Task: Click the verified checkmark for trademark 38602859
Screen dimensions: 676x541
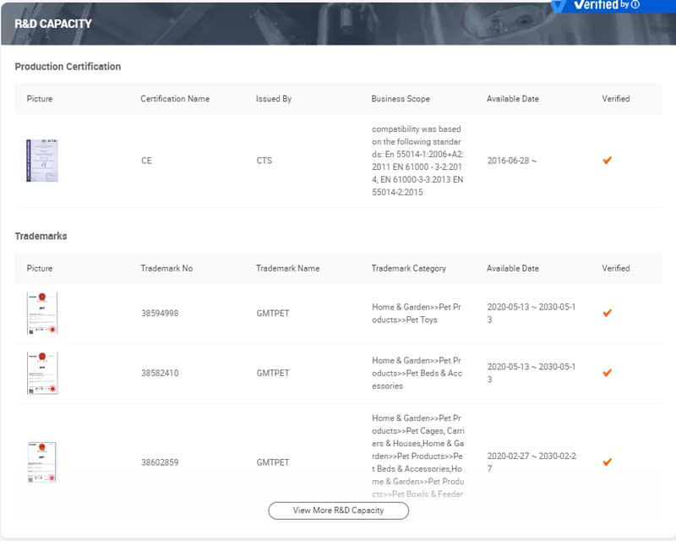Action: pyautogui.click(x=607, y=462)
